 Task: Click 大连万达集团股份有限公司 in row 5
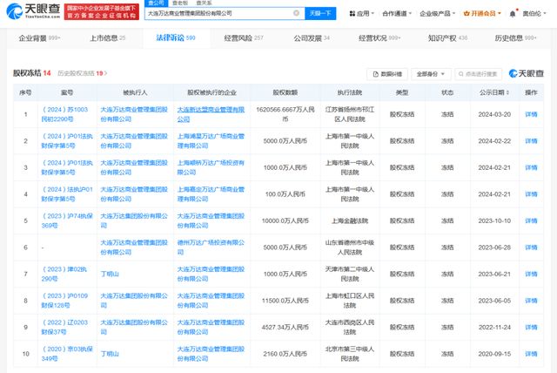(134, 220)
